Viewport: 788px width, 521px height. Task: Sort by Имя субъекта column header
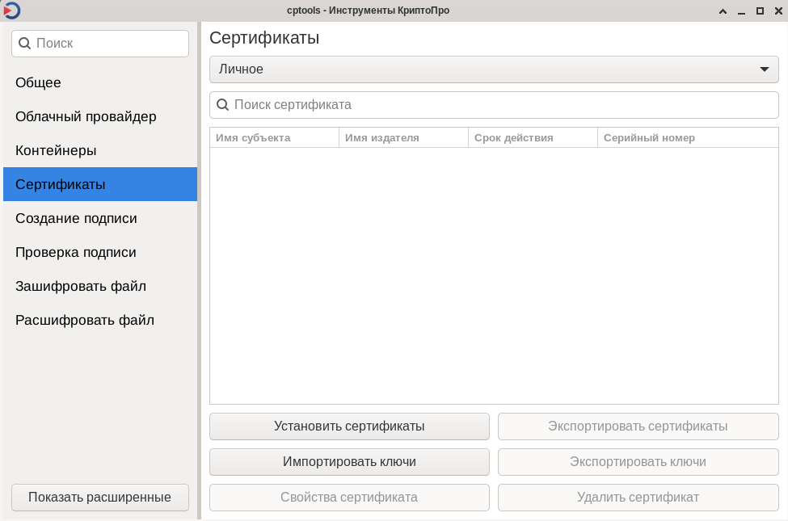275,137
